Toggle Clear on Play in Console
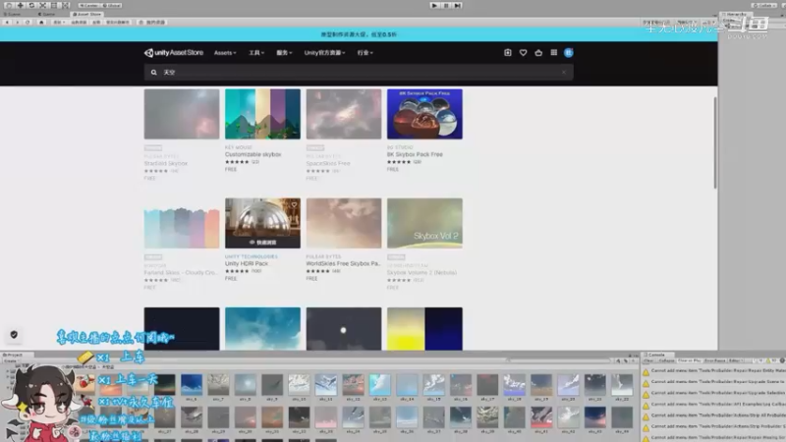Viewport: 786px width, 442px height. click(690, 360)
